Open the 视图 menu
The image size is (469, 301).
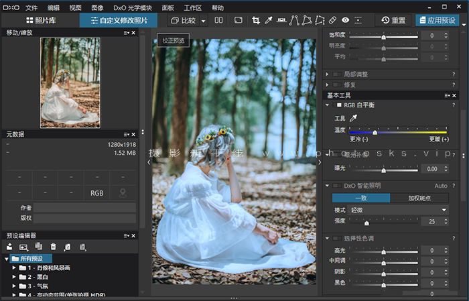[x=75, y=8]
